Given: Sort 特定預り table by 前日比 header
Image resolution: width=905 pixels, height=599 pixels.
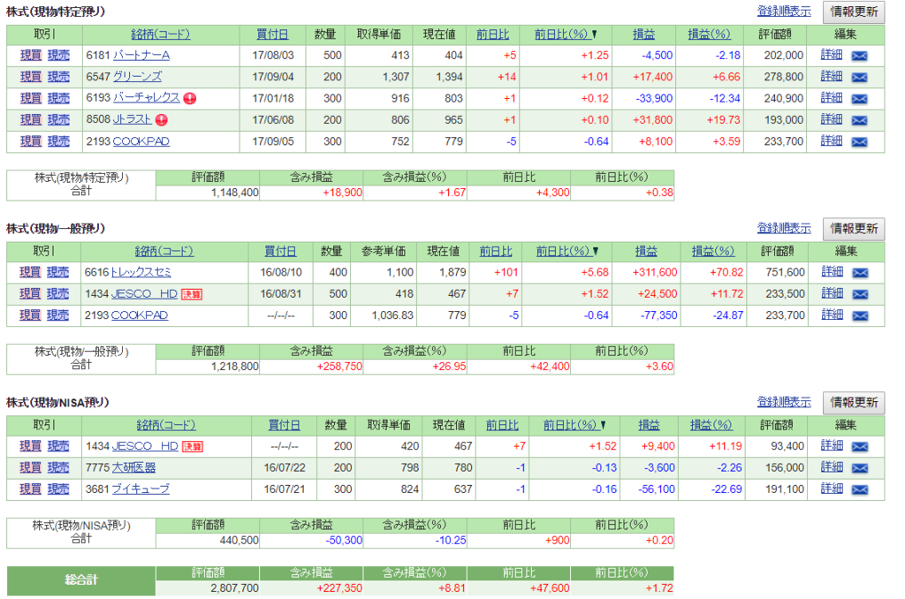Looking at the screenshot, I should coord(492,34).
